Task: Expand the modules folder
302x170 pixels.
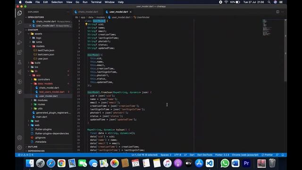Action: (x=42, y=100)
